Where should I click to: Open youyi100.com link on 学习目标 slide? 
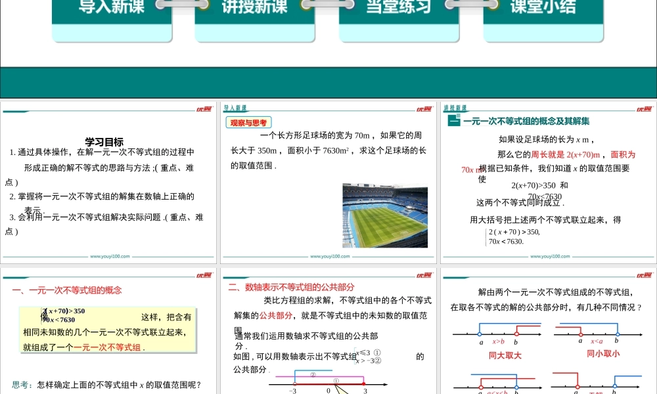click(110, 257)
